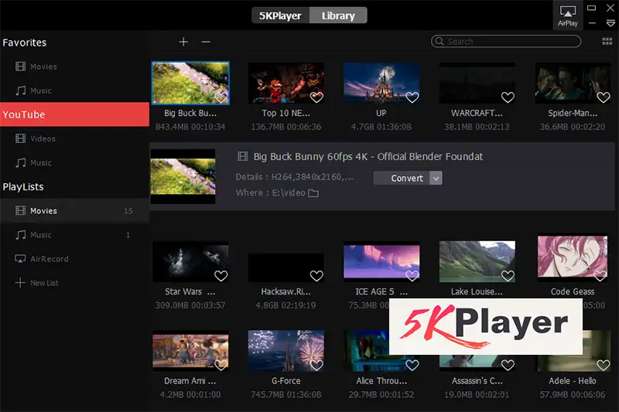
Task: Select the Spider-Man thumbnail
Action: 573,83
